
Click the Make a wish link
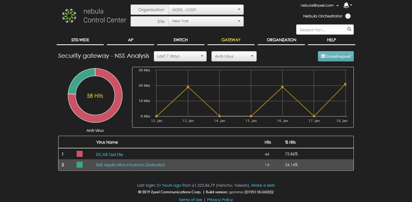tap(263, 185)
